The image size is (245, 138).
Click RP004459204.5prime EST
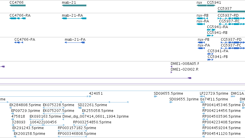(204, 131)
